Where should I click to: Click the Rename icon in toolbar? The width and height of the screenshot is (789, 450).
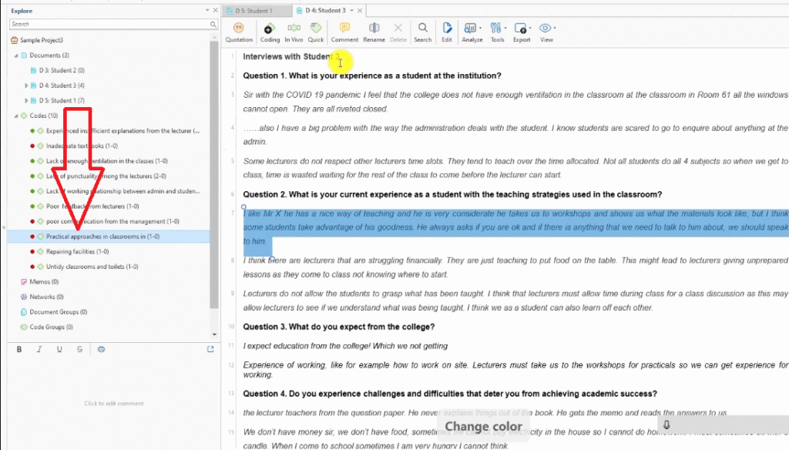pyautogui.click(x=374, y=32)
